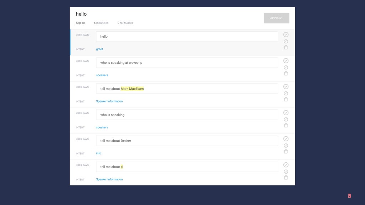Screen dimensions: 365x205
Task: Click the 'hello' conversation title
Action: coord(81,14)
